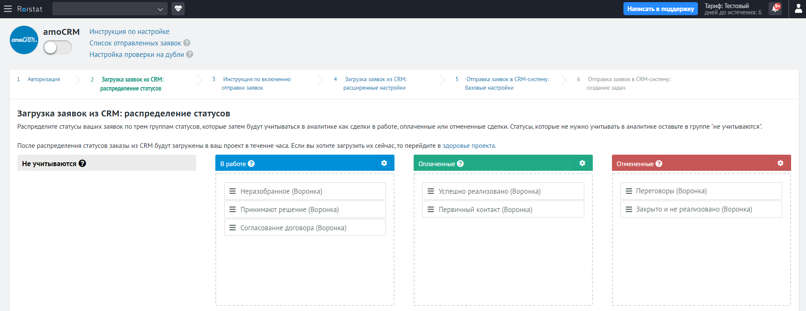806x311 pixels.
Task: Open gear settings for Отмененные group
Action: tap(780, 163)
